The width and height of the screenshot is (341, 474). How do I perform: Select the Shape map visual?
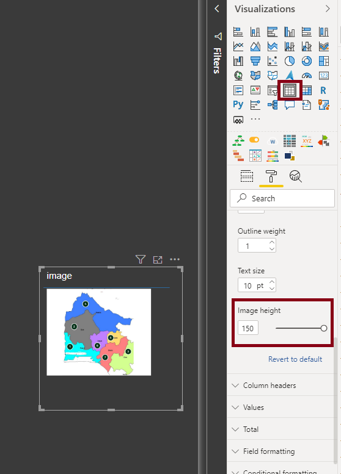click(x=273, y=75)
